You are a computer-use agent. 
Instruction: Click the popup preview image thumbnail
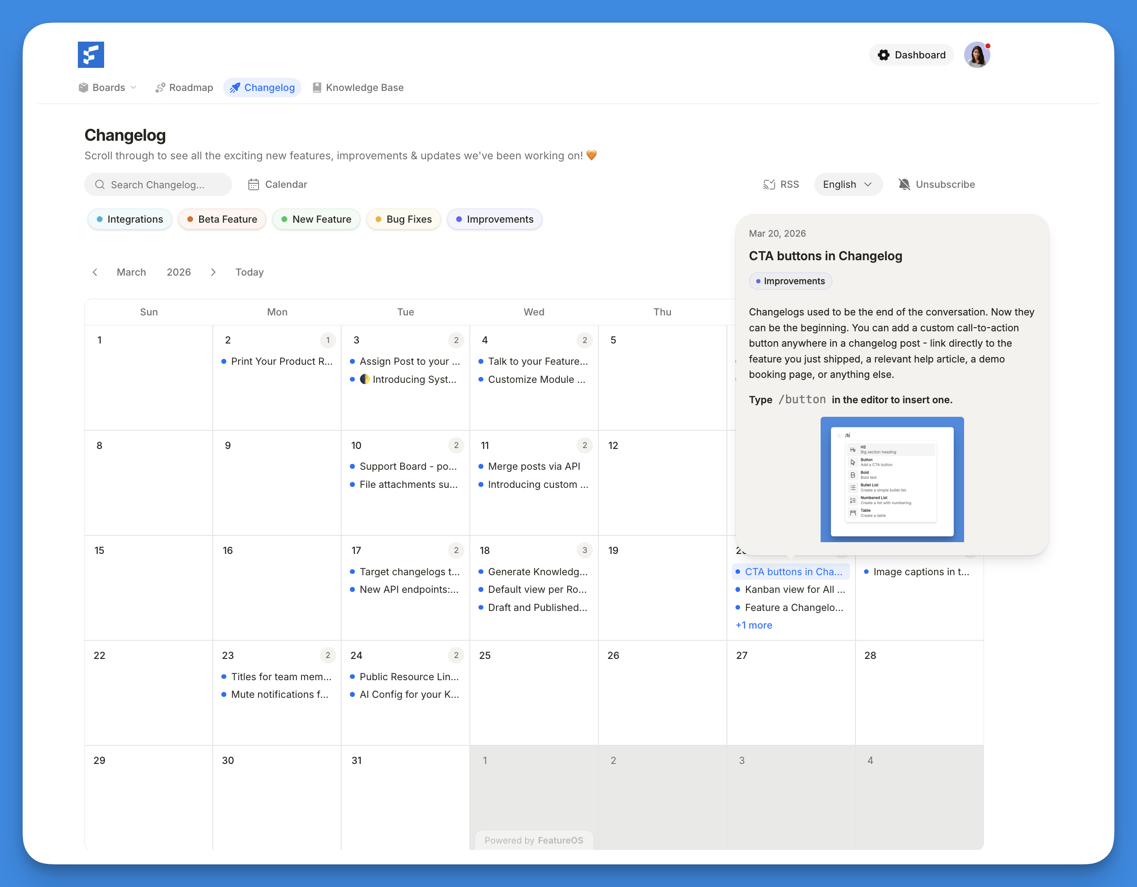point(892,479)
